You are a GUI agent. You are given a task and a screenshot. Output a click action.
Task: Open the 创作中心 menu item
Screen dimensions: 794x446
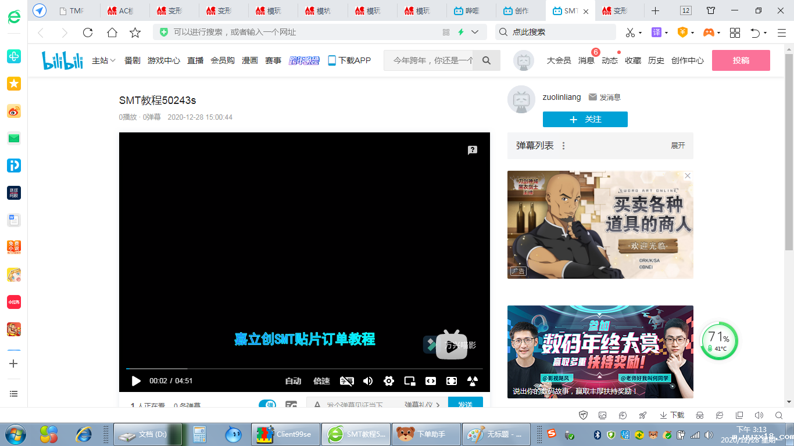tap(687, 60)
